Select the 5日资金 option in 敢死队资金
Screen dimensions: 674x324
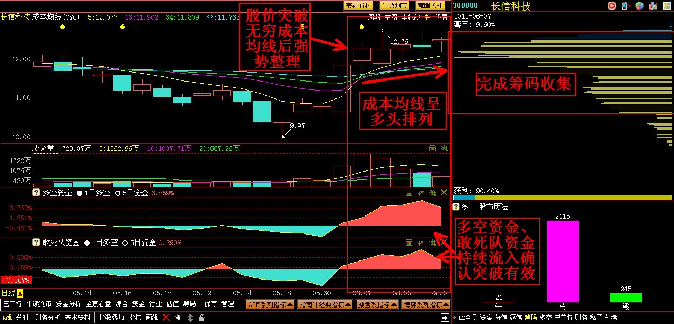pyautogui.click(x=139, y=242)
